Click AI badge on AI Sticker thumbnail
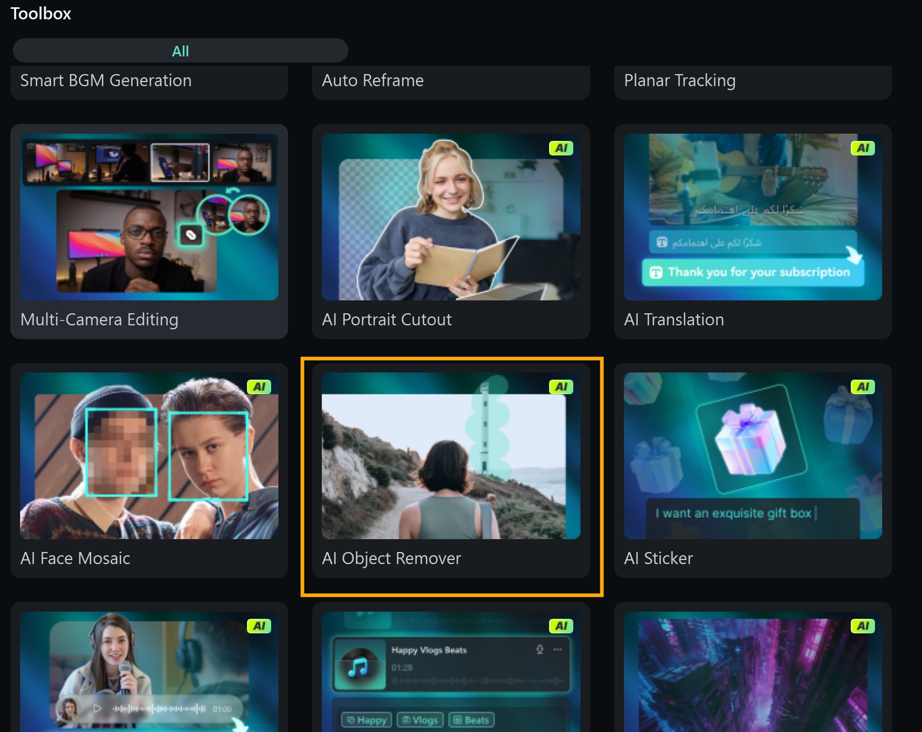Image resolution: width=922 pixels, height=732 pixels. [862, 387]
